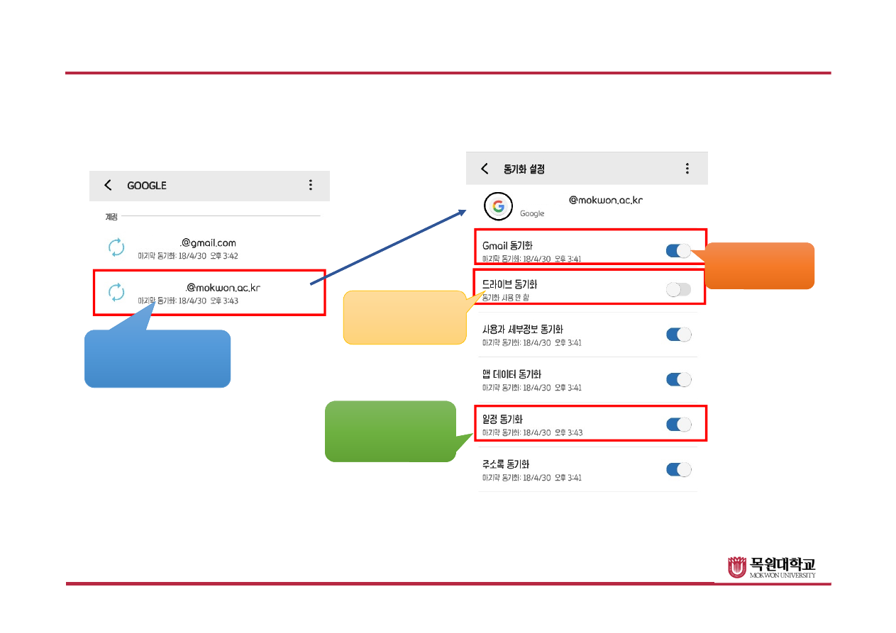Click sync icon beside mokwon.ac.kr account
This screenshot has height=633, width=896.
(116, 291)
